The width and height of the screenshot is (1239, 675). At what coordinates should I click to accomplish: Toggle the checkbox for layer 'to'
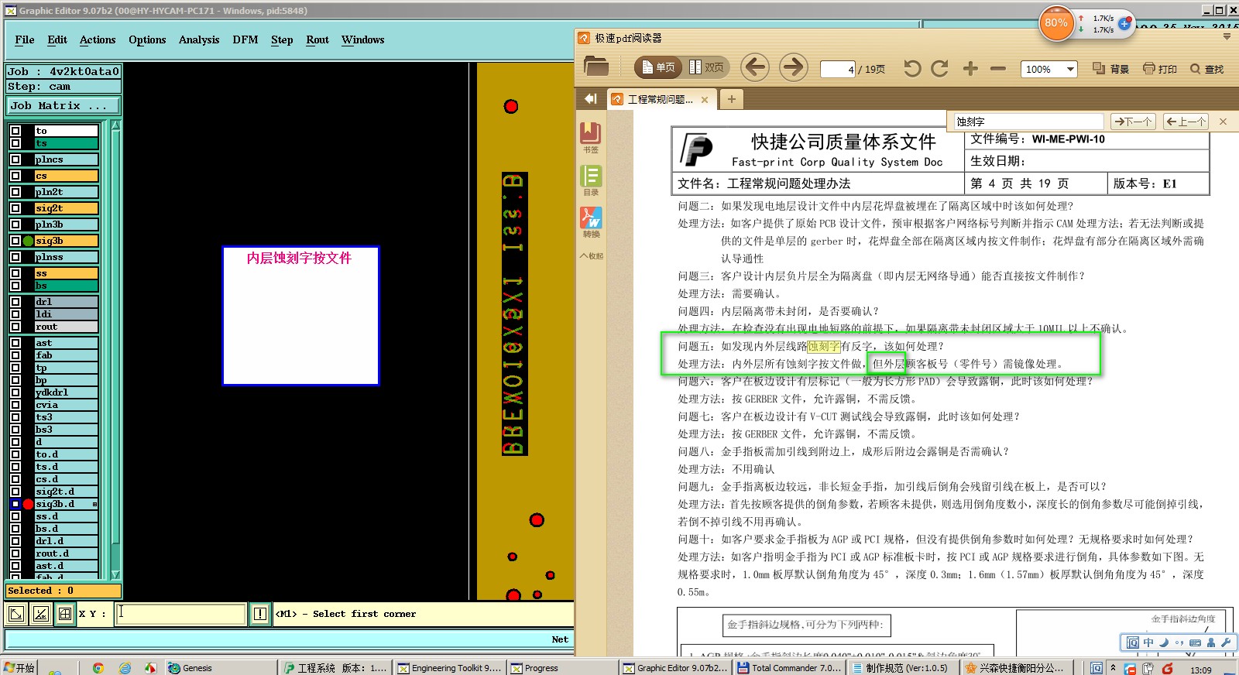coord(15,131)
